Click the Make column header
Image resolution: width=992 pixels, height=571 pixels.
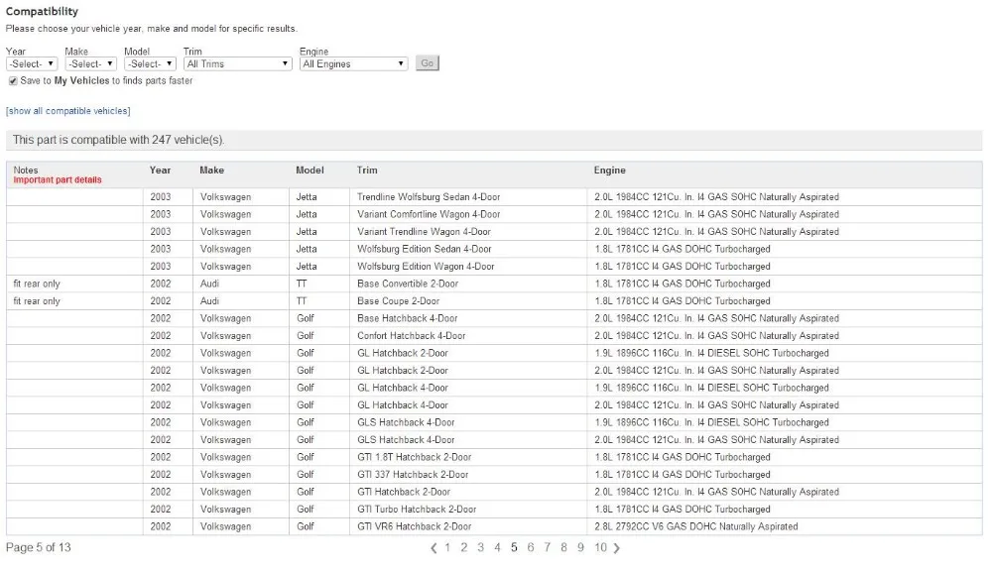click(x=212, y=171)
